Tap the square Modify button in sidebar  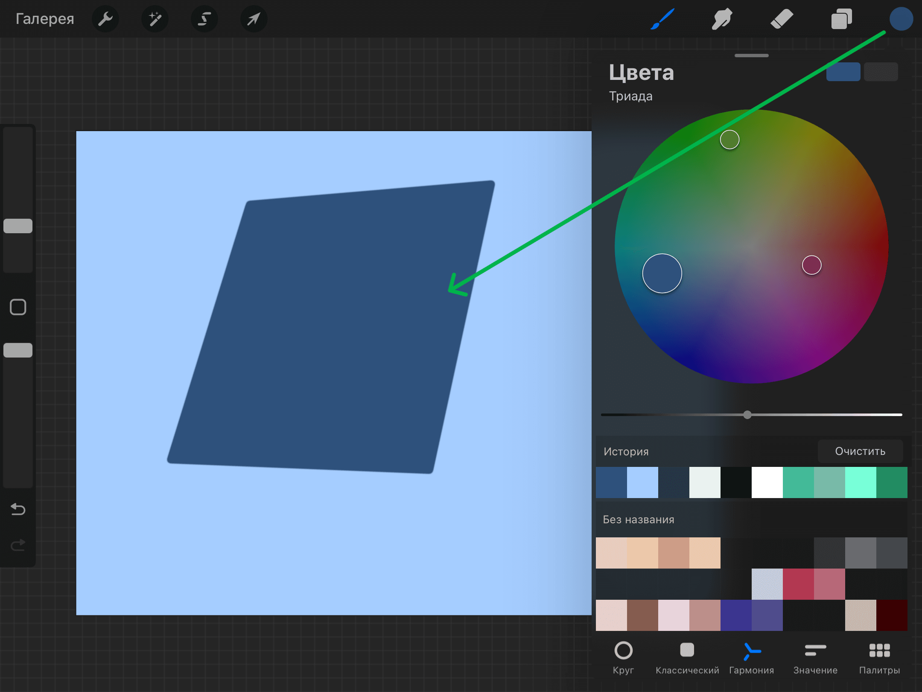point(18,307)
